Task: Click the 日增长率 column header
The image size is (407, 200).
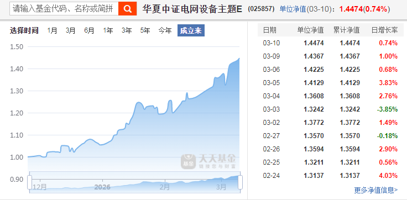Action: [384, 30]
